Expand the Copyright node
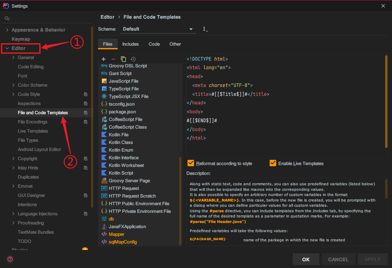Image resolution: width=392 pixels, height=268 pixels. click(x=13, y=159)
